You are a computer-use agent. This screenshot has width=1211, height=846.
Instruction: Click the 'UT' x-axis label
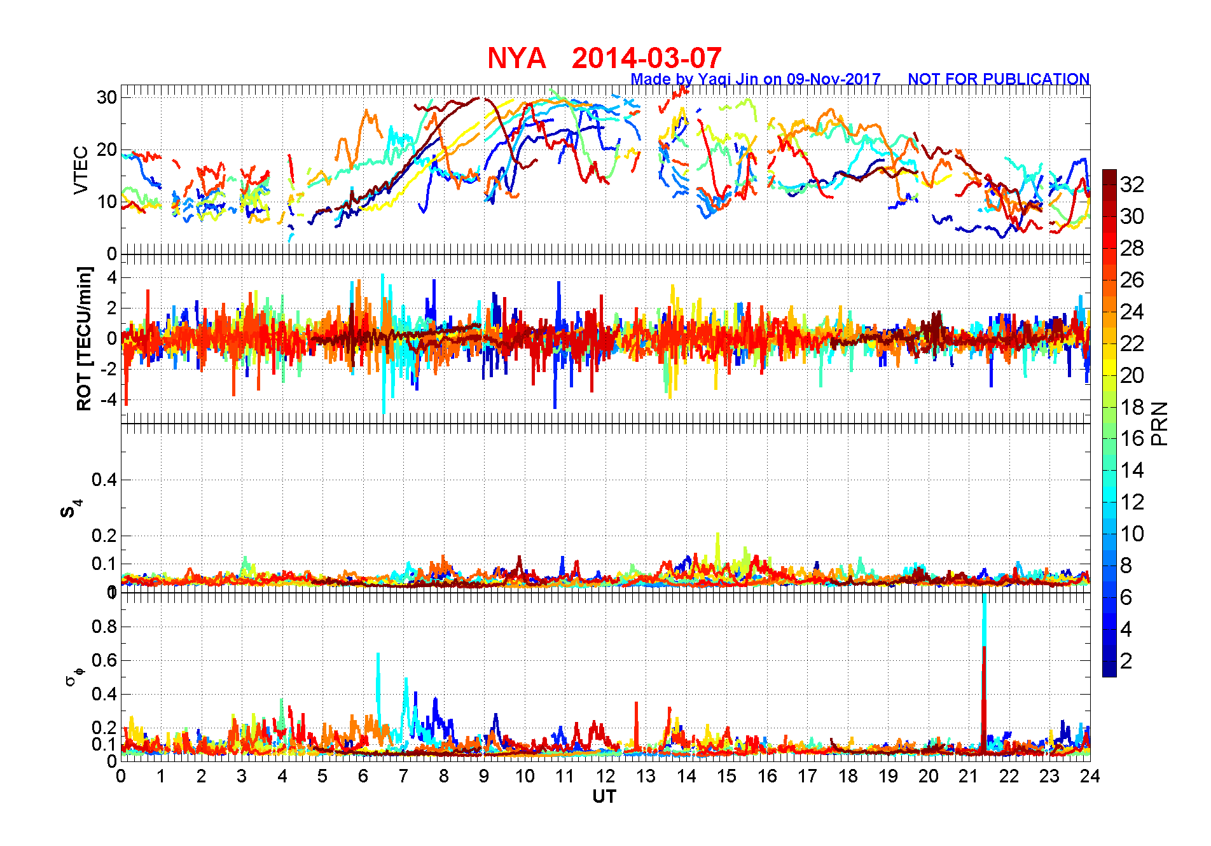click(604, 796)
